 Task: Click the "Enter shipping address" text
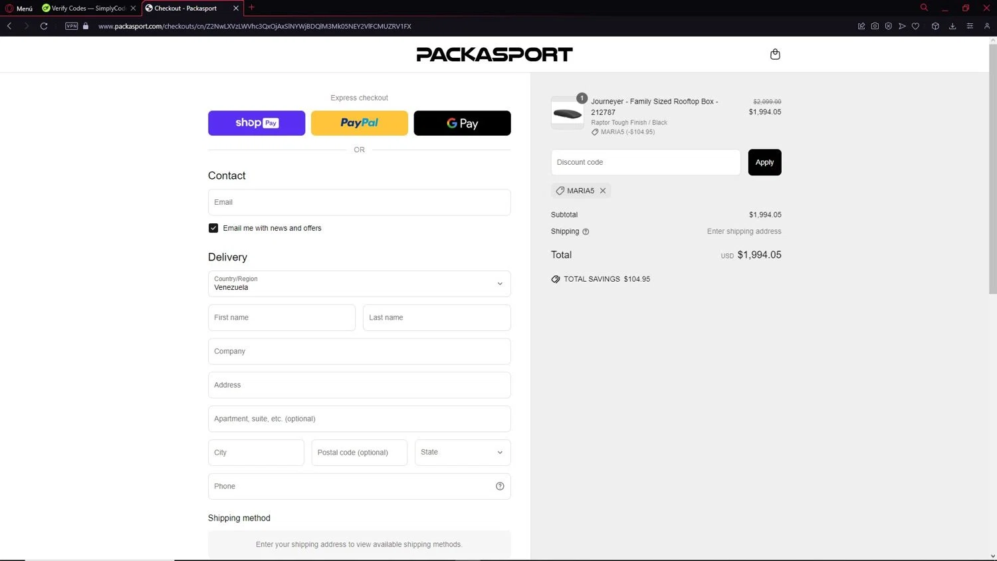click(744, 231)
